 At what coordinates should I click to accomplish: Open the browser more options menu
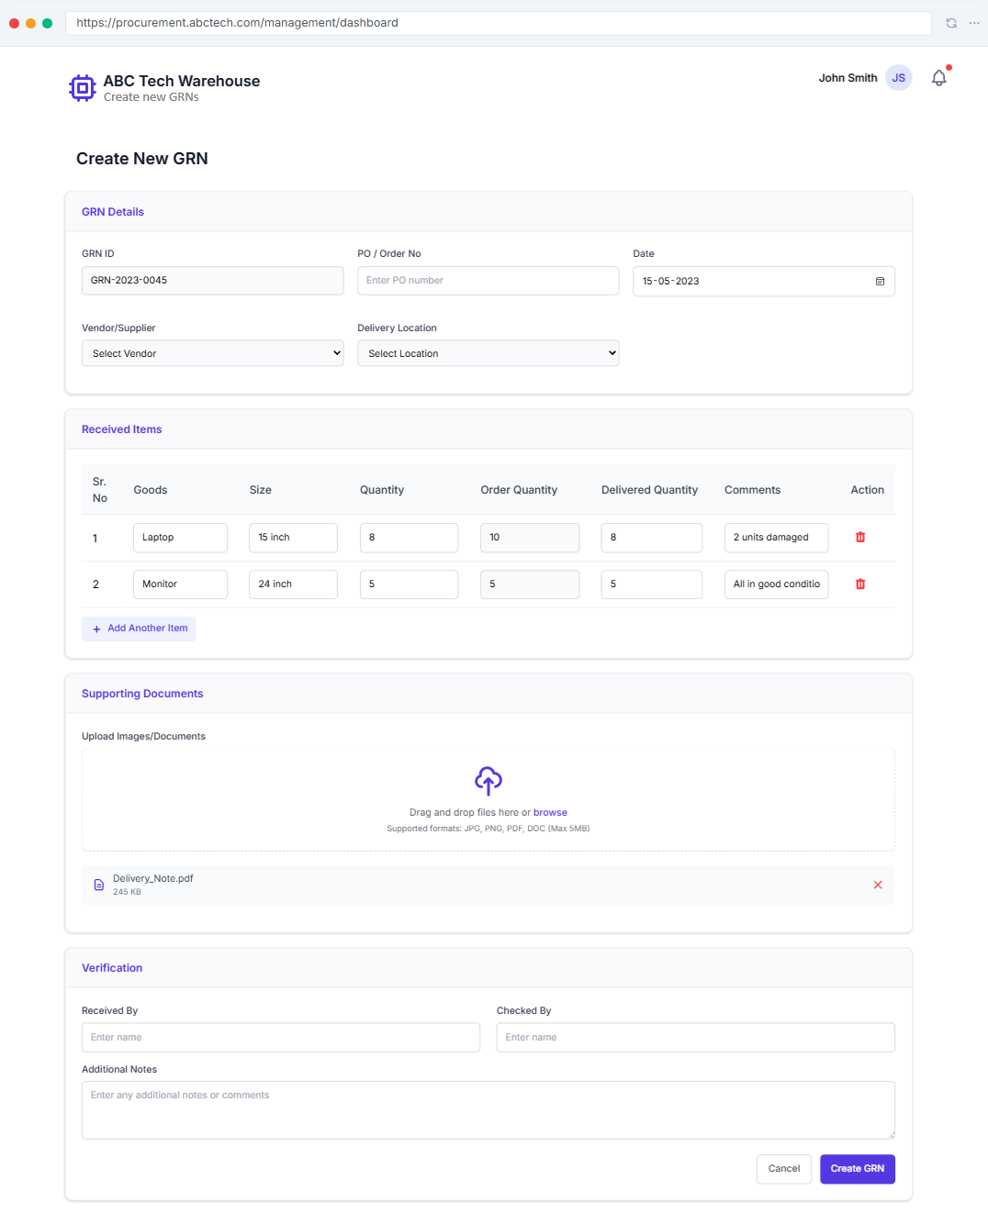click(974, 23)
